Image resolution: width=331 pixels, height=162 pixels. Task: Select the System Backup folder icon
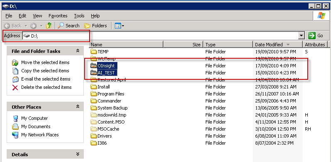pos(93,108)
